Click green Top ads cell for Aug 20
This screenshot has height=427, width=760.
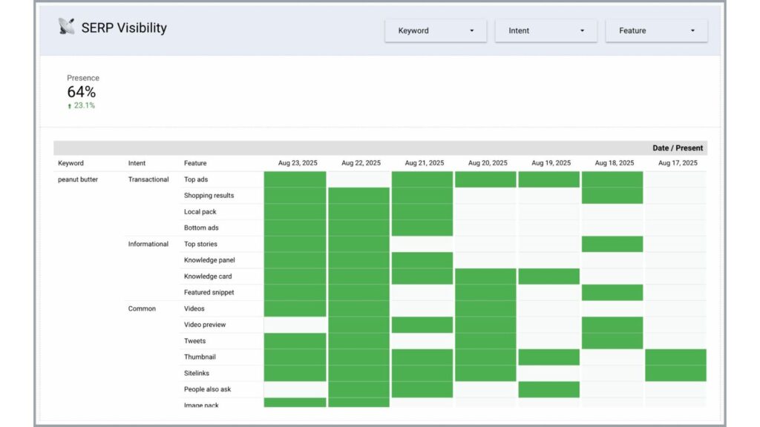tap(485, 179)
